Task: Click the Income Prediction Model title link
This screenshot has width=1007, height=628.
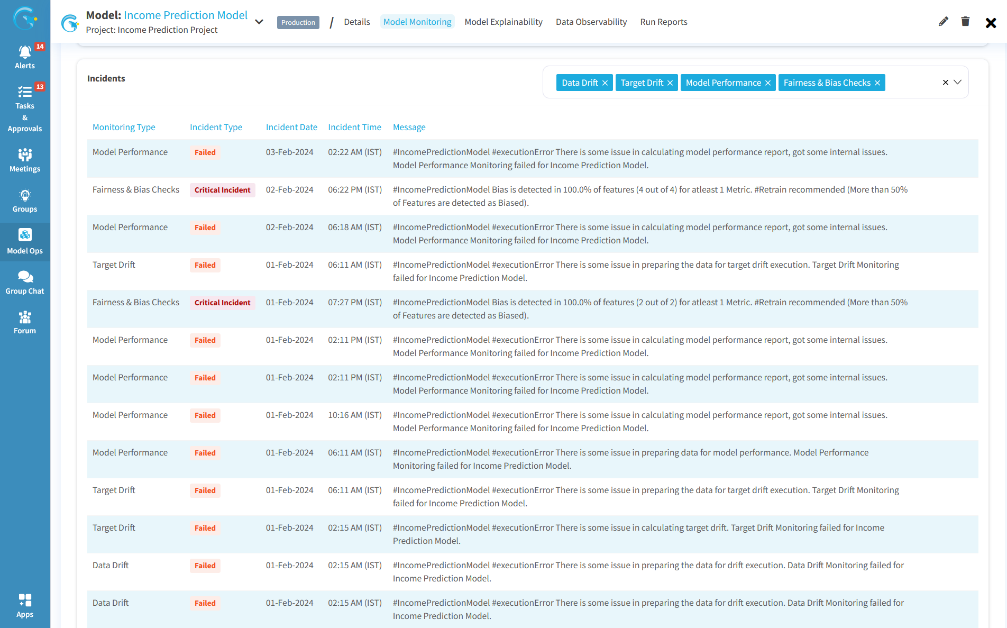Action: tap(186, 15)
